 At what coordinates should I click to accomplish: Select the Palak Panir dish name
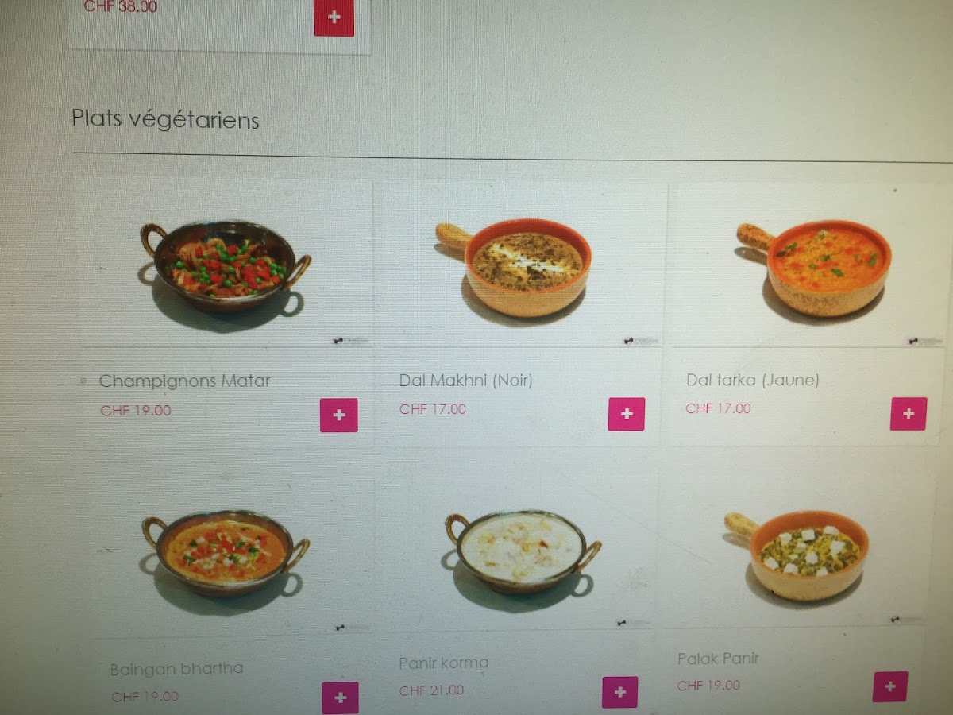(719, 659)
